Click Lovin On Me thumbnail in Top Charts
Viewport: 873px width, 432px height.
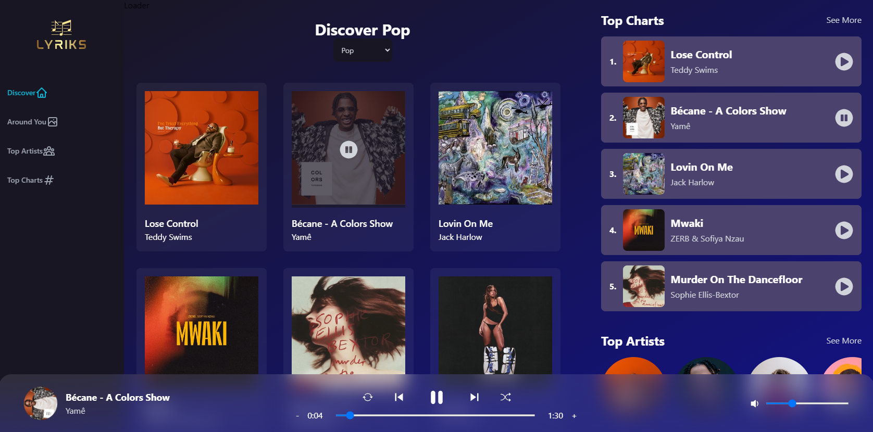pos(644,174)
